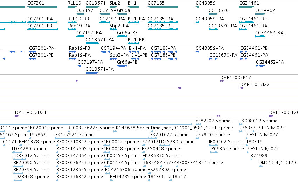Select the CG34461 gene label

click(249, 3)
